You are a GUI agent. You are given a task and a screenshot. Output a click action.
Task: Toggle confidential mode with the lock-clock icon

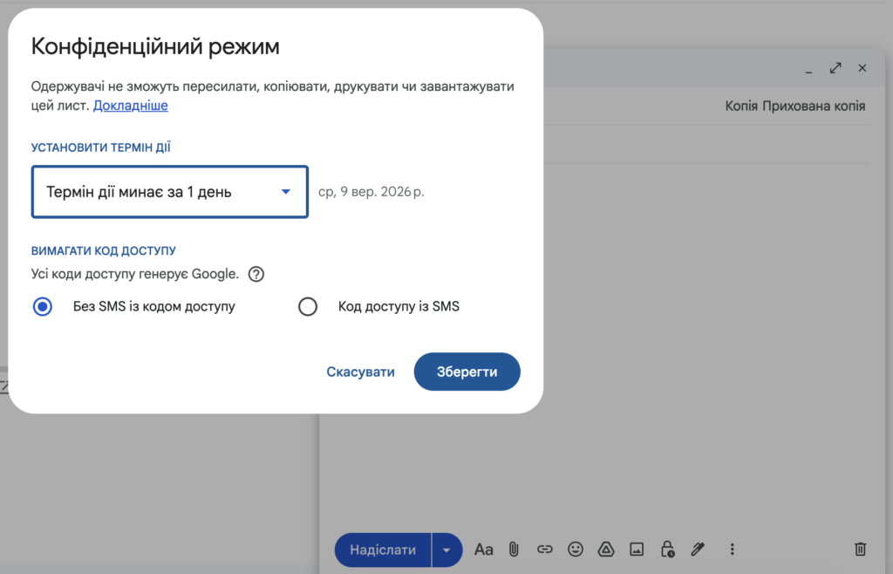pyautogui.click(x=667, y=550)
